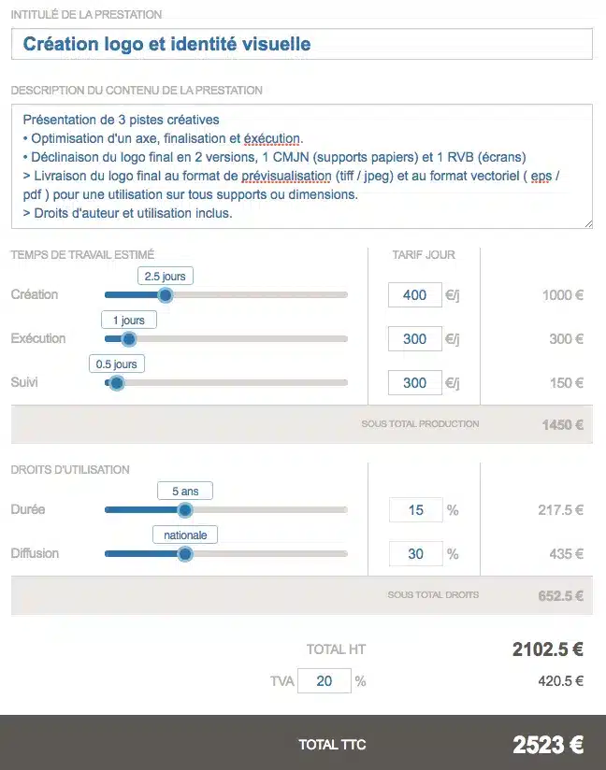The image size is (606, 770).
Task: Focus the Durée percentage field (15)
Action: (x=415, y=510)
